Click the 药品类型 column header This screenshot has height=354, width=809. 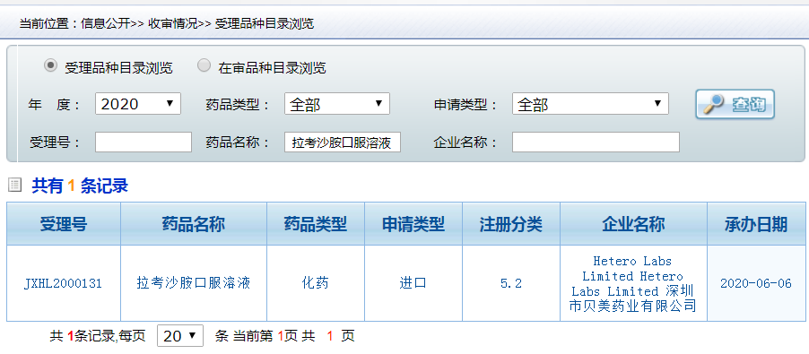coord(316,224)
